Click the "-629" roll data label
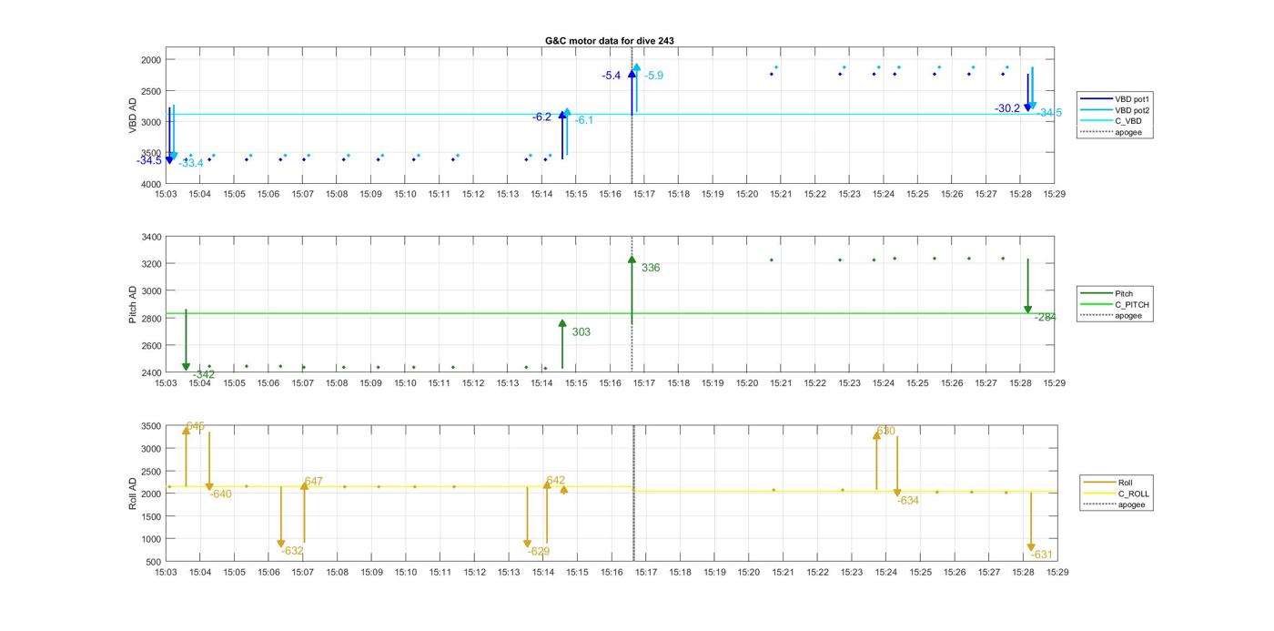 click(539, 551)
